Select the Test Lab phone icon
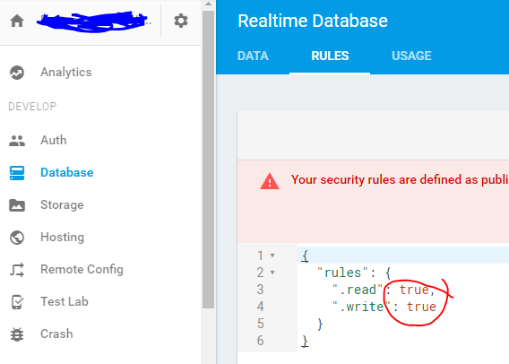 tap(17, 302)
